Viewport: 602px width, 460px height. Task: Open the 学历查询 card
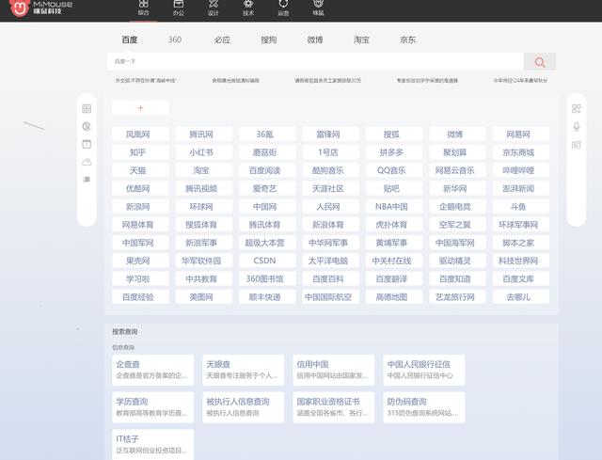[153, 407]
